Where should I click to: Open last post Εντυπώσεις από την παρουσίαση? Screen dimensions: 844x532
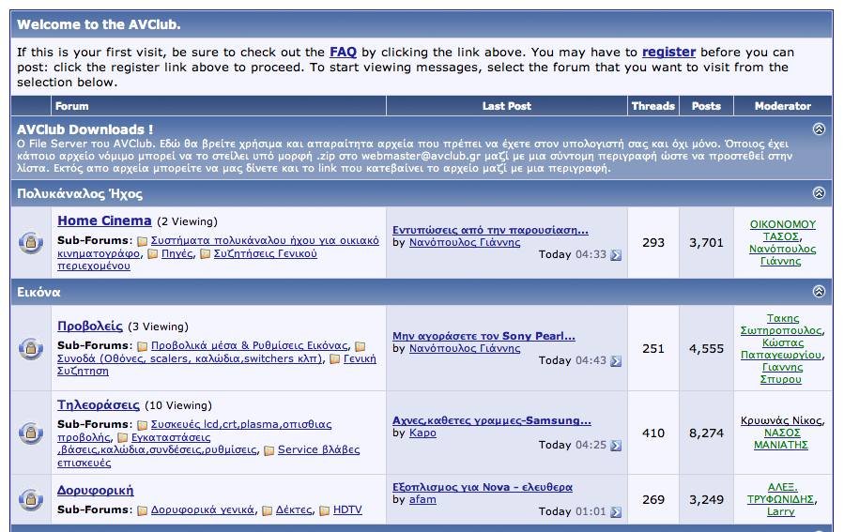[490, 230]
